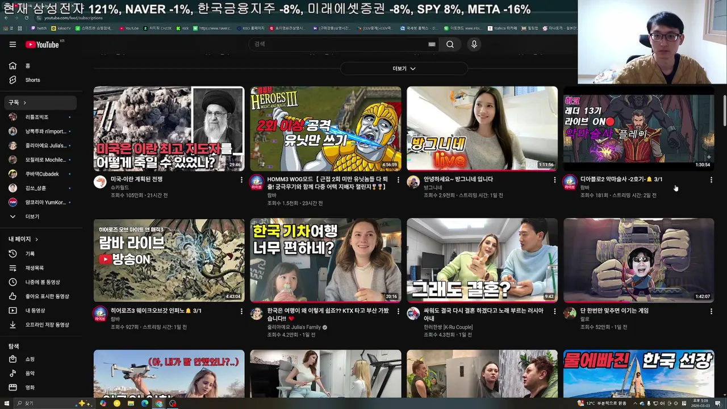Open kakaoTV bookmark
The width and height of the screenshot is (727, 409).
(x=61, y=28)
